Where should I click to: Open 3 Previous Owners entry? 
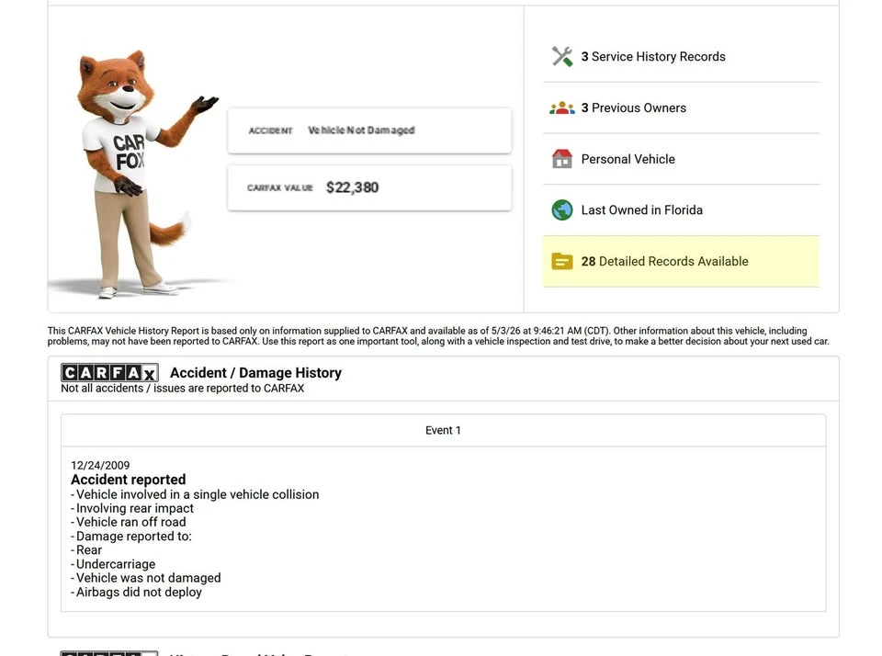click(x=681, y=108)
